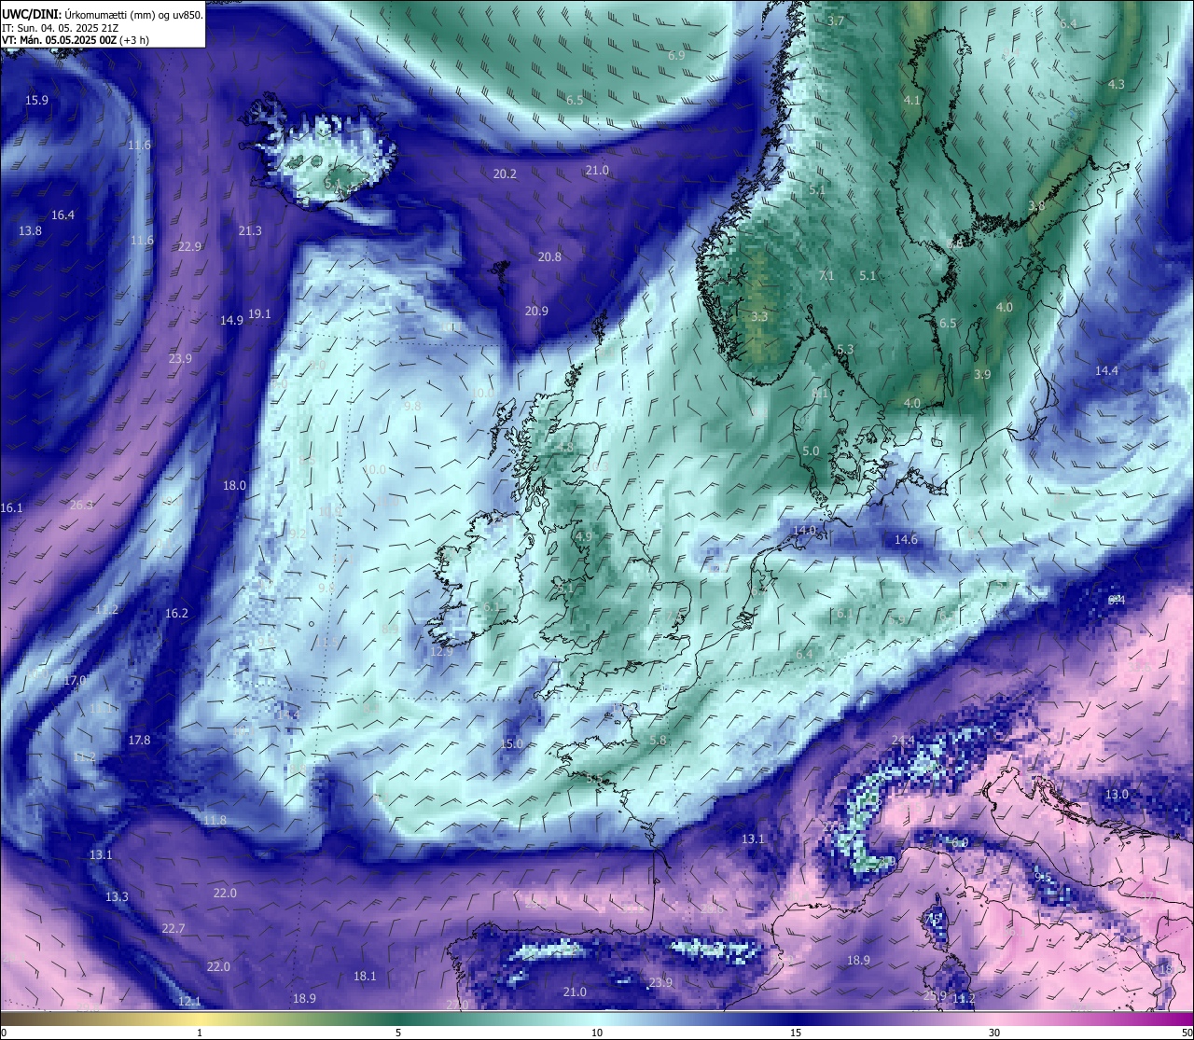
Task: Click the color scale tick labeled 5
Action: (398, 1032)
